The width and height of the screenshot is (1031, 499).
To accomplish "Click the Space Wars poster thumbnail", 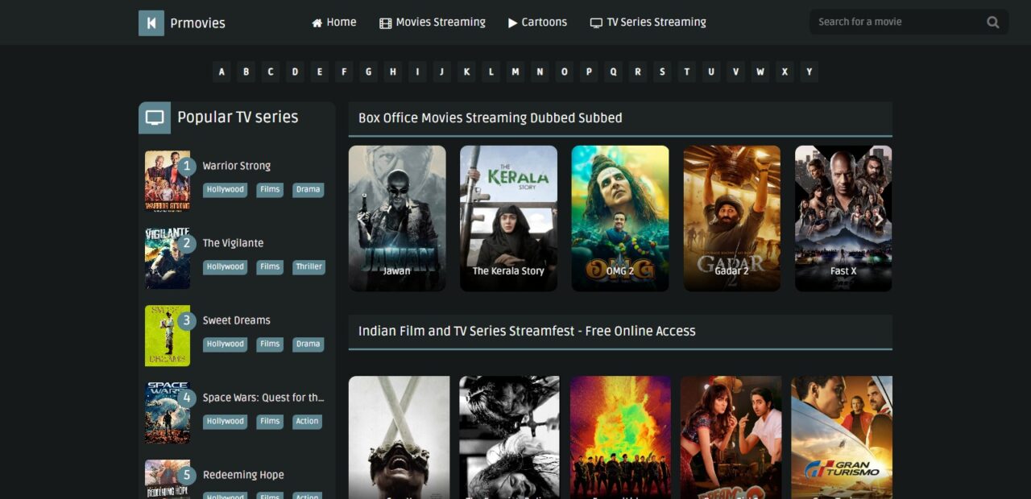I will coord(168,413).
